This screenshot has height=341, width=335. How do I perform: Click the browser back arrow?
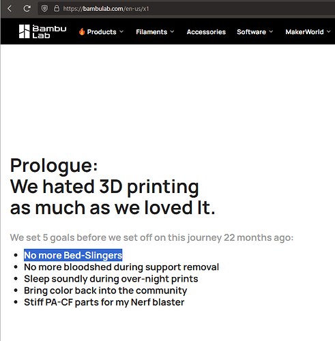(x=10, y=9)
